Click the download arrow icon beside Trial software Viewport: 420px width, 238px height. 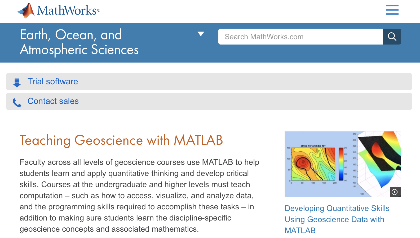pos(17,83)
